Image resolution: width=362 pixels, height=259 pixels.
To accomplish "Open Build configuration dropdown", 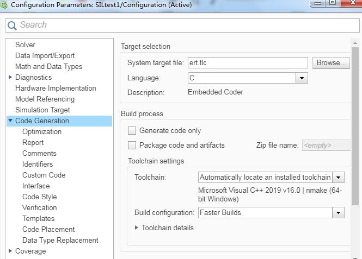I will 339,213.
